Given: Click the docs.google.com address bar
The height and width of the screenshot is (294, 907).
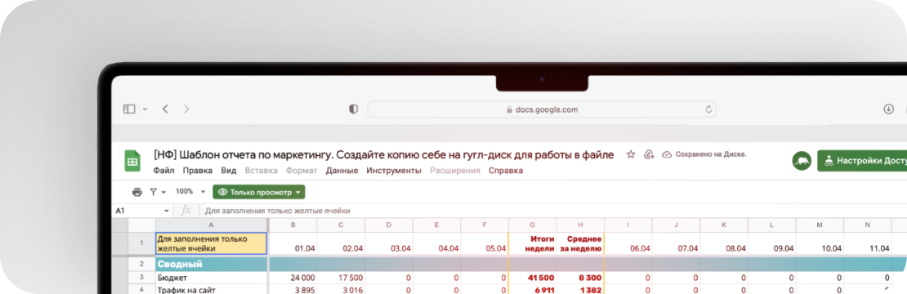Looking at the screenshot, I should [x=542, y=109].
